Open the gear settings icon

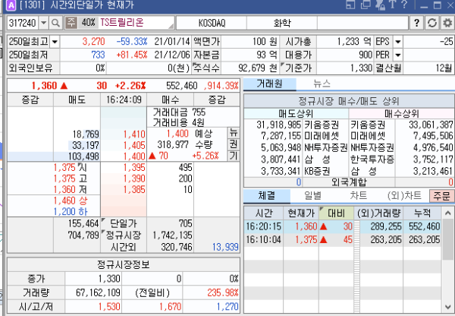tap(447, 23)
